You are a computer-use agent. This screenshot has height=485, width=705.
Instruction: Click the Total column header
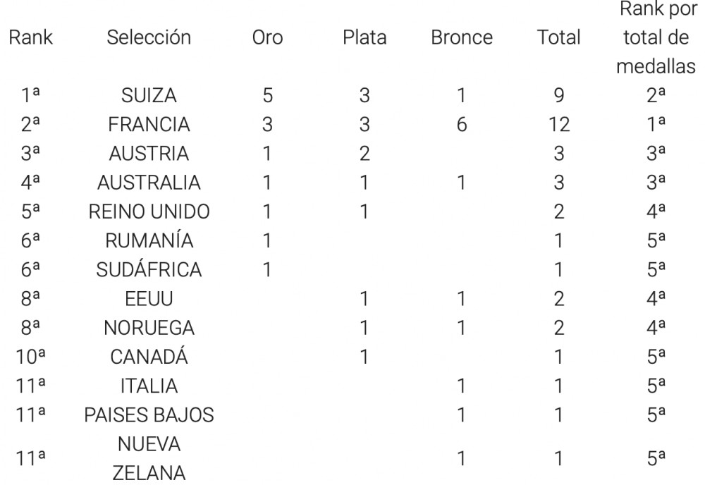559,37
